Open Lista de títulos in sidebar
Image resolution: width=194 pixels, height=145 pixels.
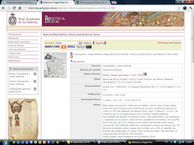click(16, 46)
